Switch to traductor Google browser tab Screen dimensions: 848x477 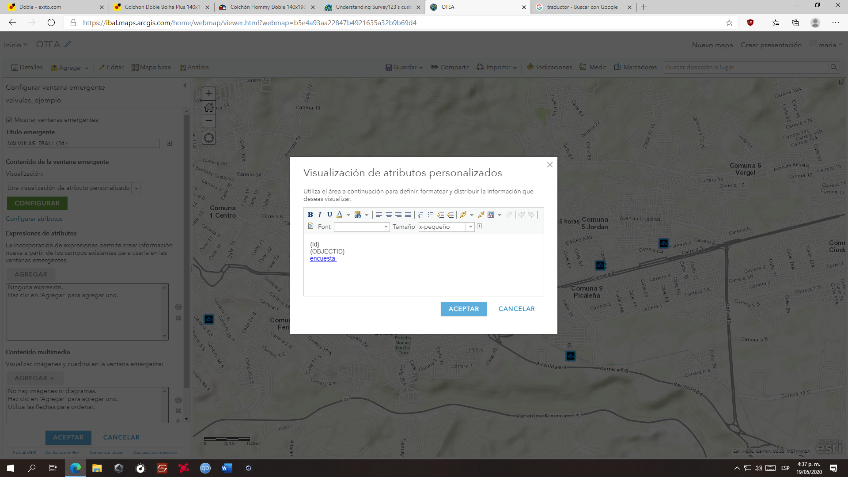(583, 7)
